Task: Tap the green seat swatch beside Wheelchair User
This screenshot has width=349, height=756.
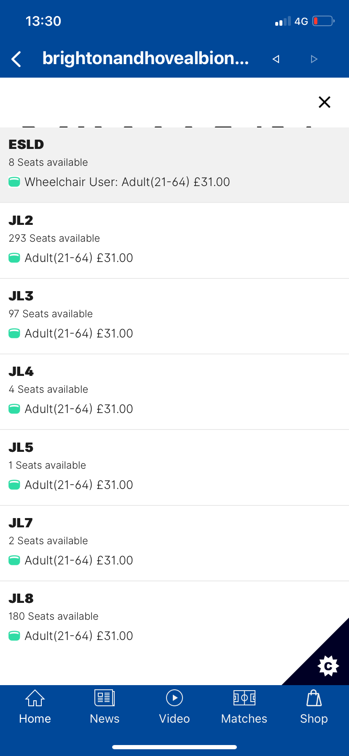Action: (x=14, y=182)
